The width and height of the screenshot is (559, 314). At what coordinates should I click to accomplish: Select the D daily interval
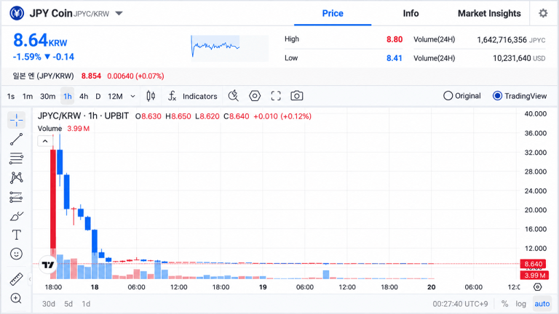tap(98, 97)
